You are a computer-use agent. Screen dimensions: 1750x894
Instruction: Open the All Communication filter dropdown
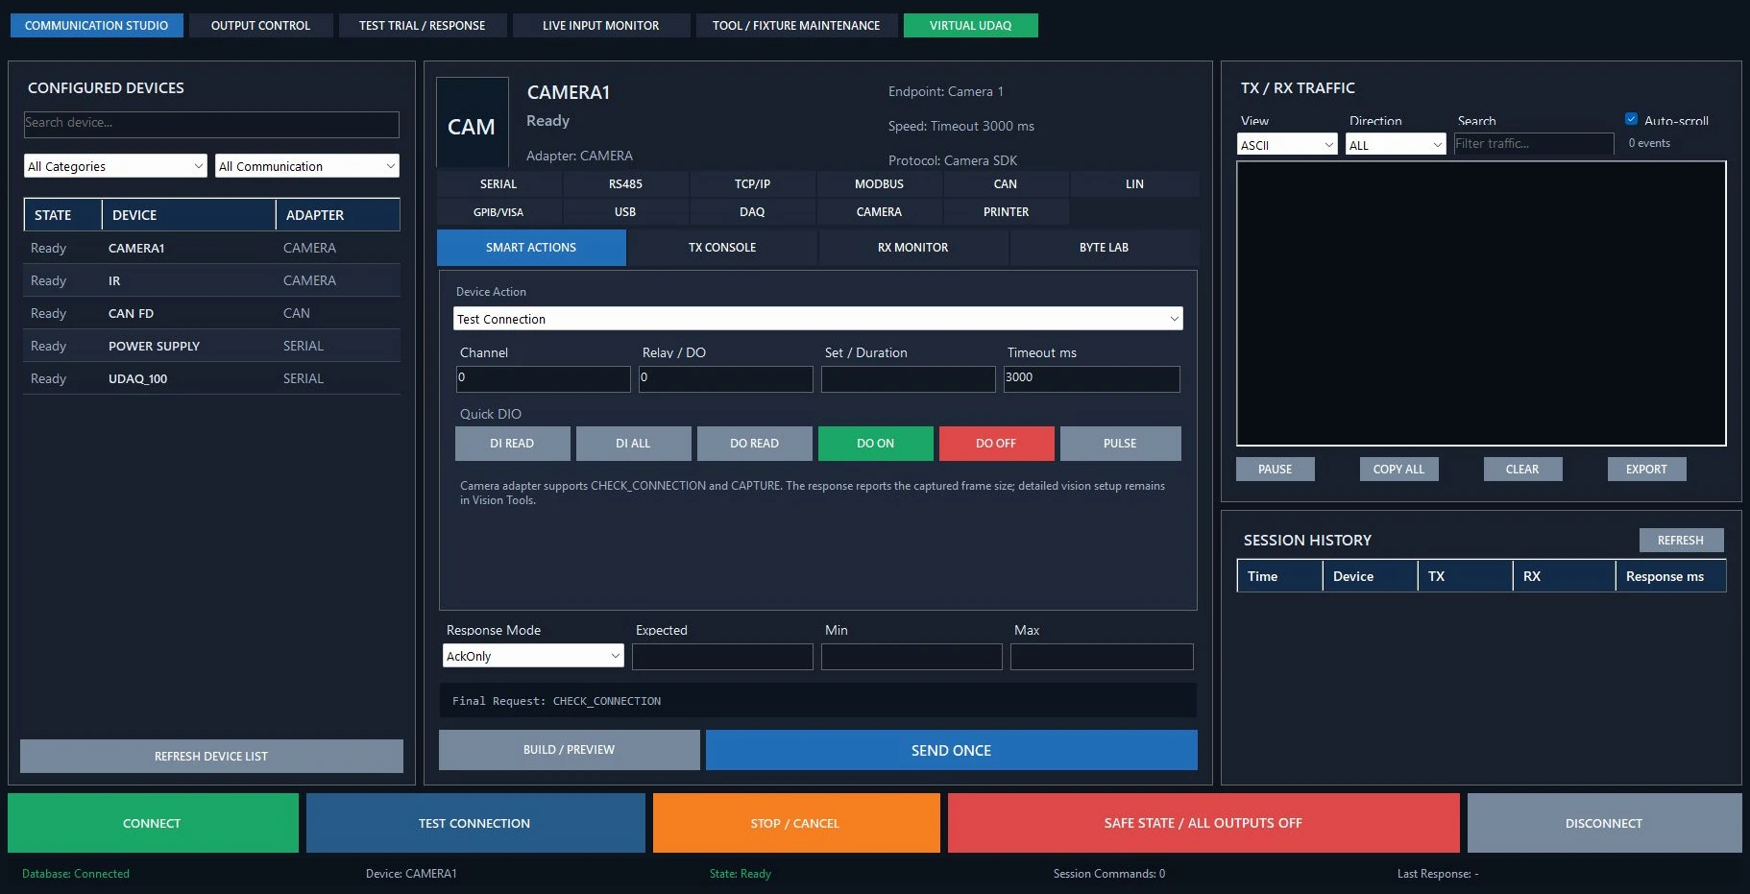[307, 166]
